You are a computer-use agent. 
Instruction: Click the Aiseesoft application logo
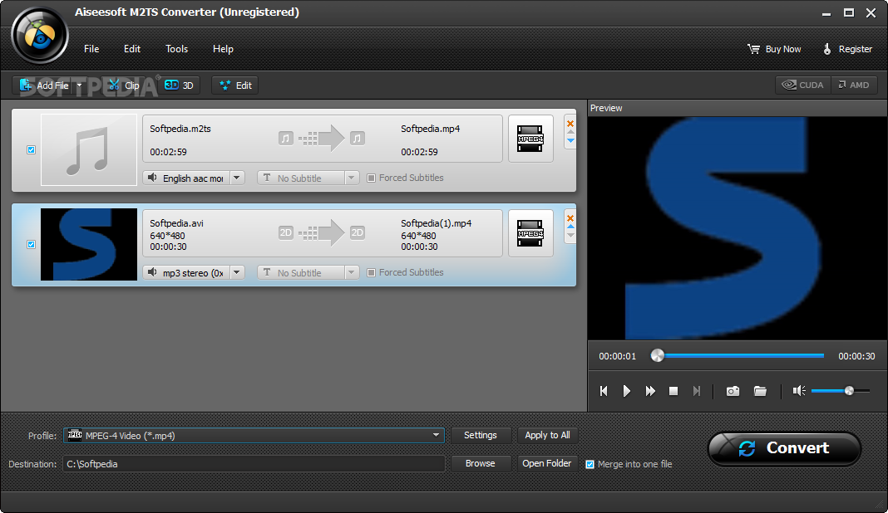tap(40, 35)
